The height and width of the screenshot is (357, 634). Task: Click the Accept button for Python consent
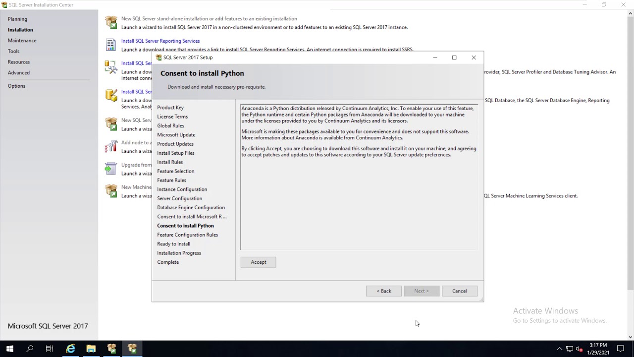[258, 262]
